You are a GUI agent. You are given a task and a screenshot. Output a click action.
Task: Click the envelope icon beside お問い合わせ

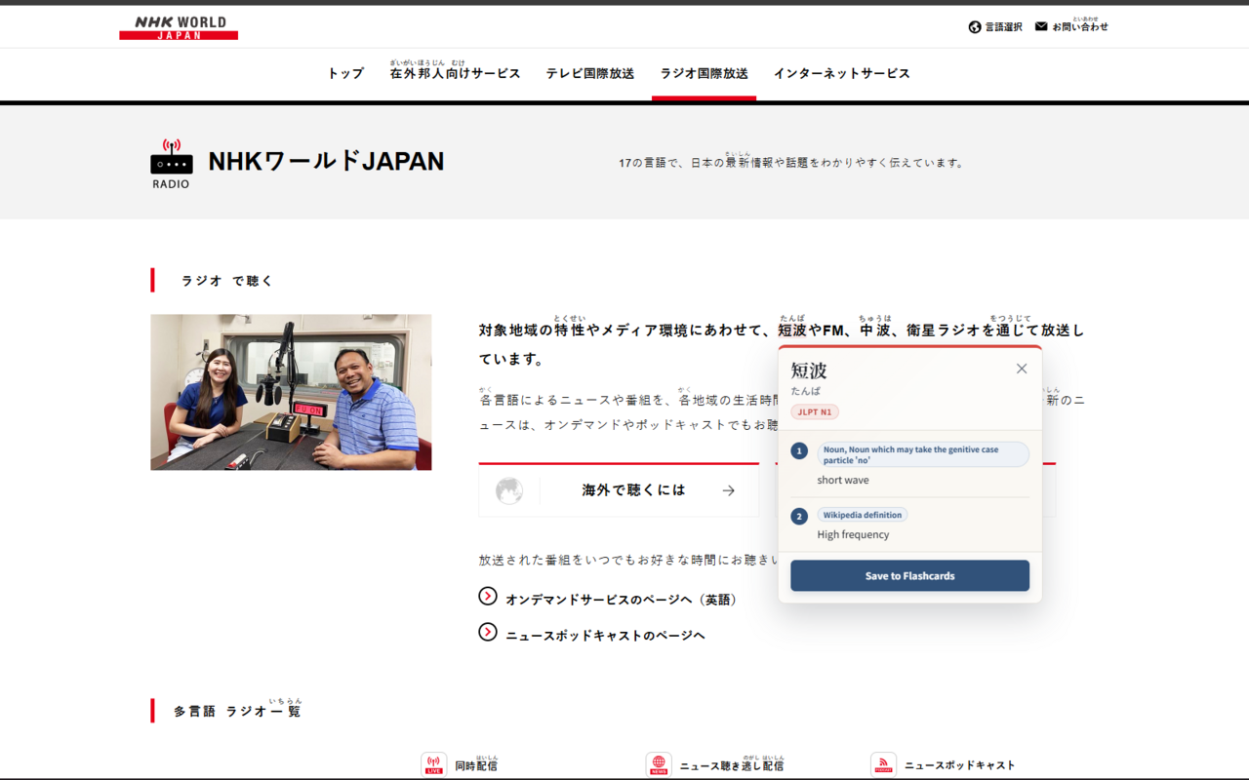click(x=1041, y=26)
